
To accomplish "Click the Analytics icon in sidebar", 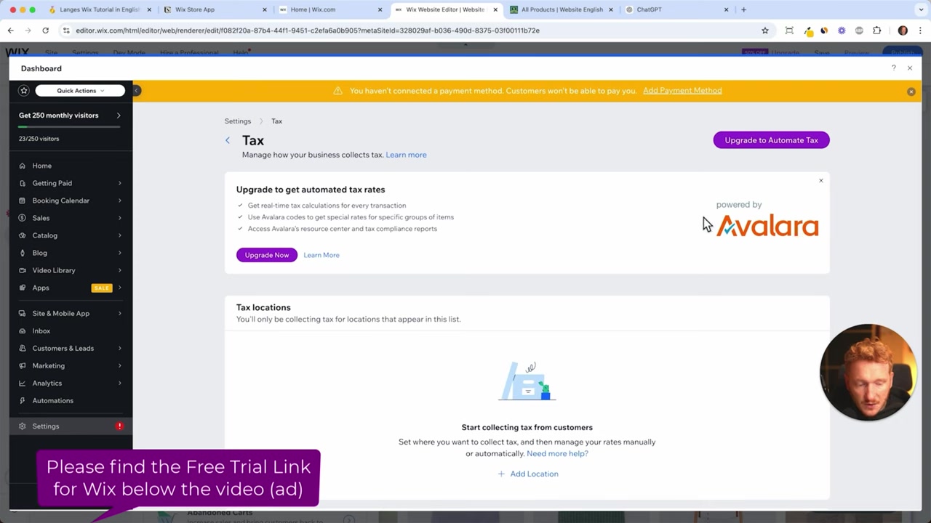I will [x=22, y=383].
